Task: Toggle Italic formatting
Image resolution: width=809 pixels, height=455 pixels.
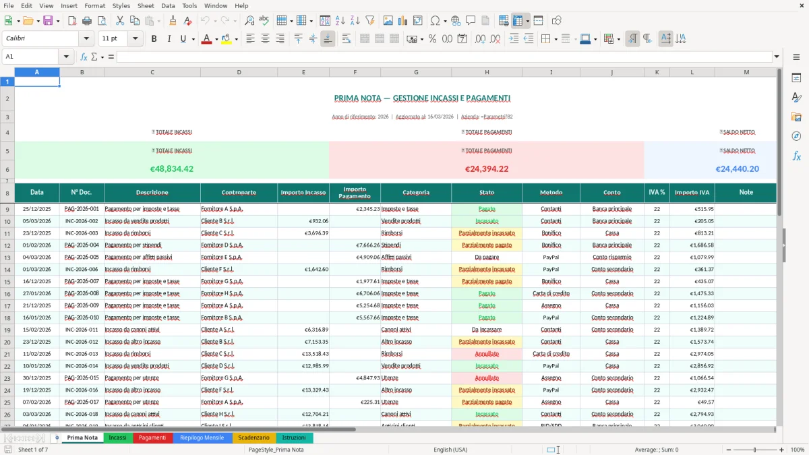Action: tap(169, 39)
